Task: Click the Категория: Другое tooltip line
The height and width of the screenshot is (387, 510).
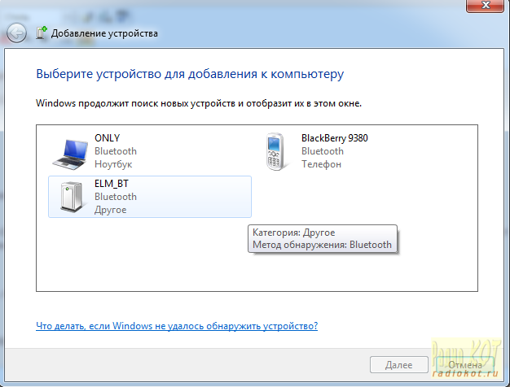Action: click(x=294, y=233)
